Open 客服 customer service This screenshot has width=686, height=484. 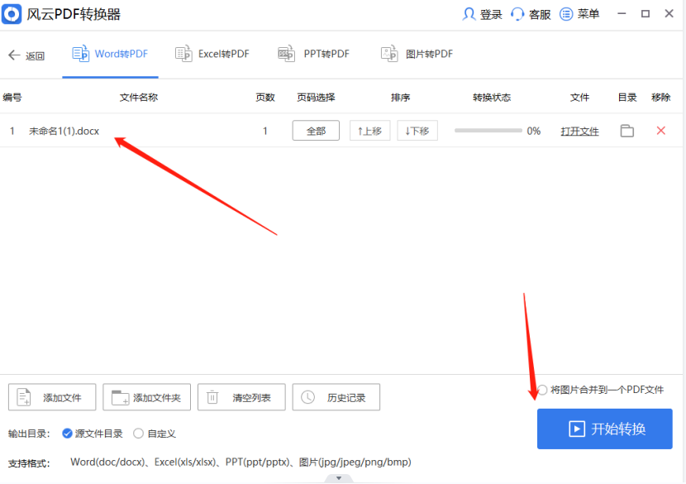[531, 14]
